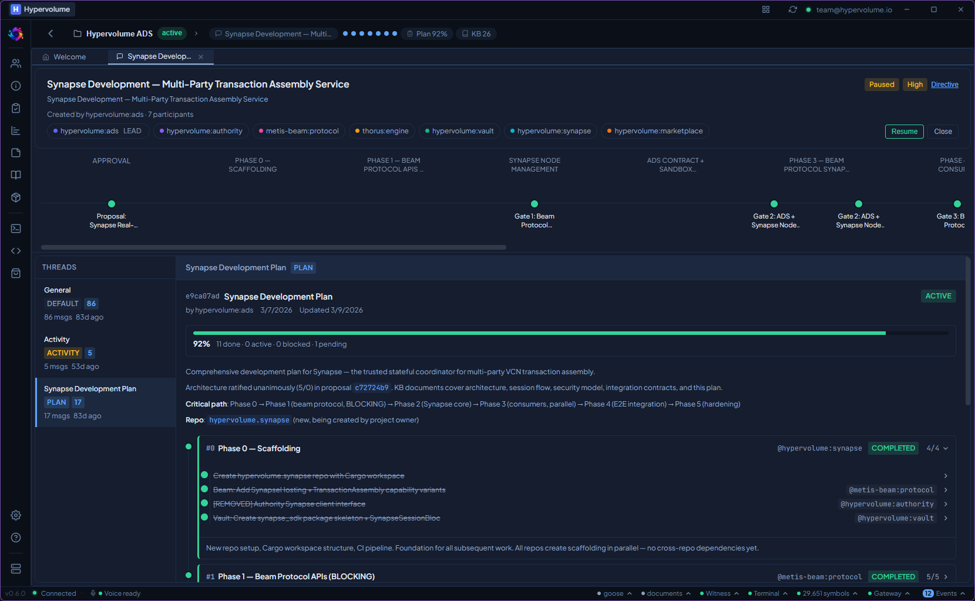Expand the [REMOVED] Authority Synapse client task
The image size is (975, 601).
pyautogui.click(x=946, y=504)
